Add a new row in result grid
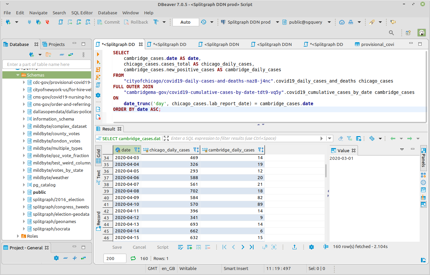This screenshot has width=430, height=275. pyautogui.click(x=189, y=247)
